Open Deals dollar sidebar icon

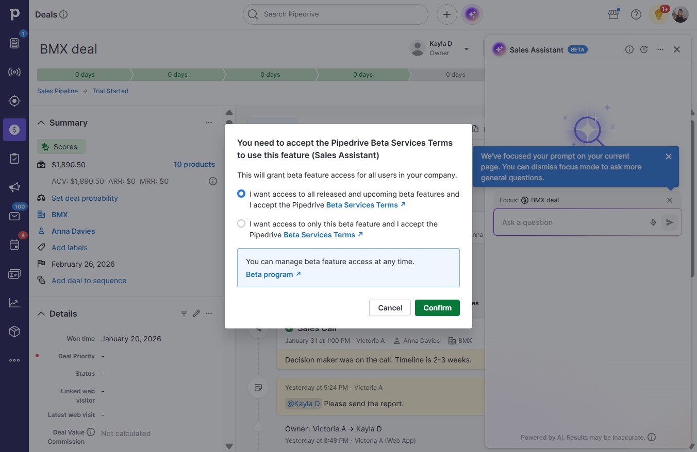click(14, 130)
